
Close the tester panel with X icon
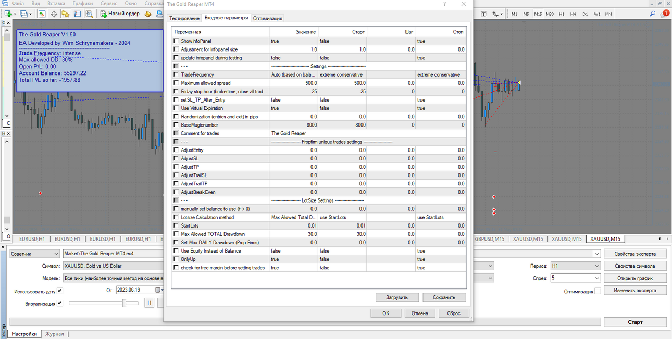tap(3, 247)
